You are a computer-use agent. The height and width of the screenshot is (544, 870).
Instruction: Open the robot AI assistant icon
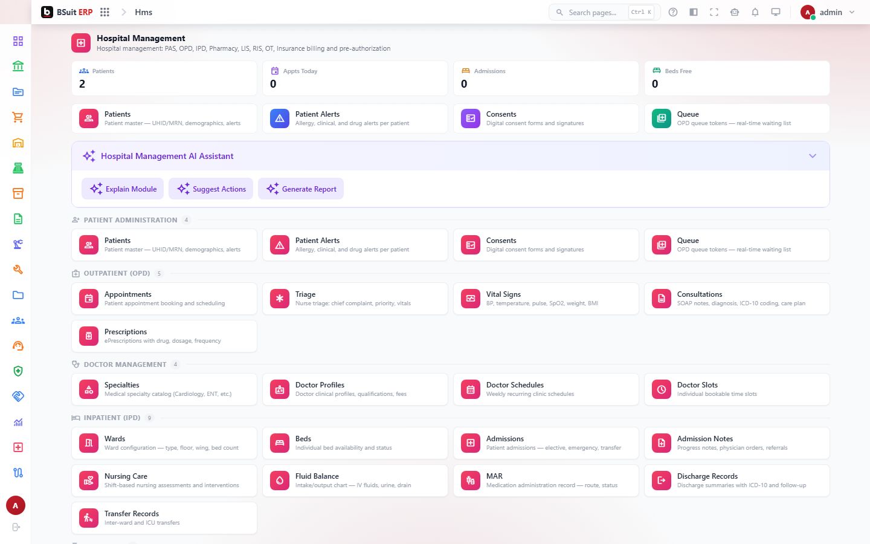(735, 12)
